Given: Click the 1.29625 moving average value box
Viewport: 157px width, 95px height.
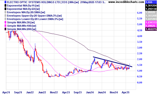Looking at the screenshot, I should tap(151, 26).
